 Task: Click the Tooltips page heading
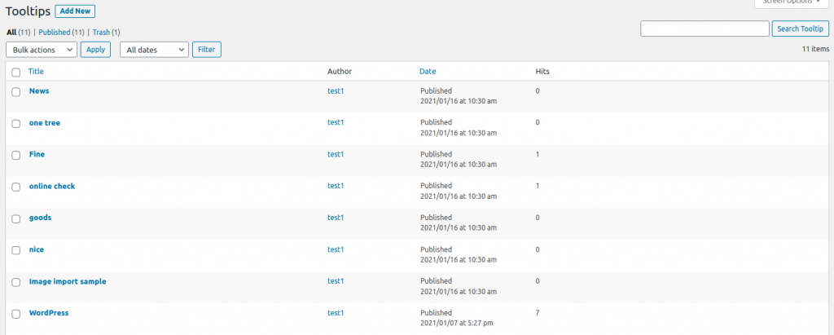pos(29,11)
